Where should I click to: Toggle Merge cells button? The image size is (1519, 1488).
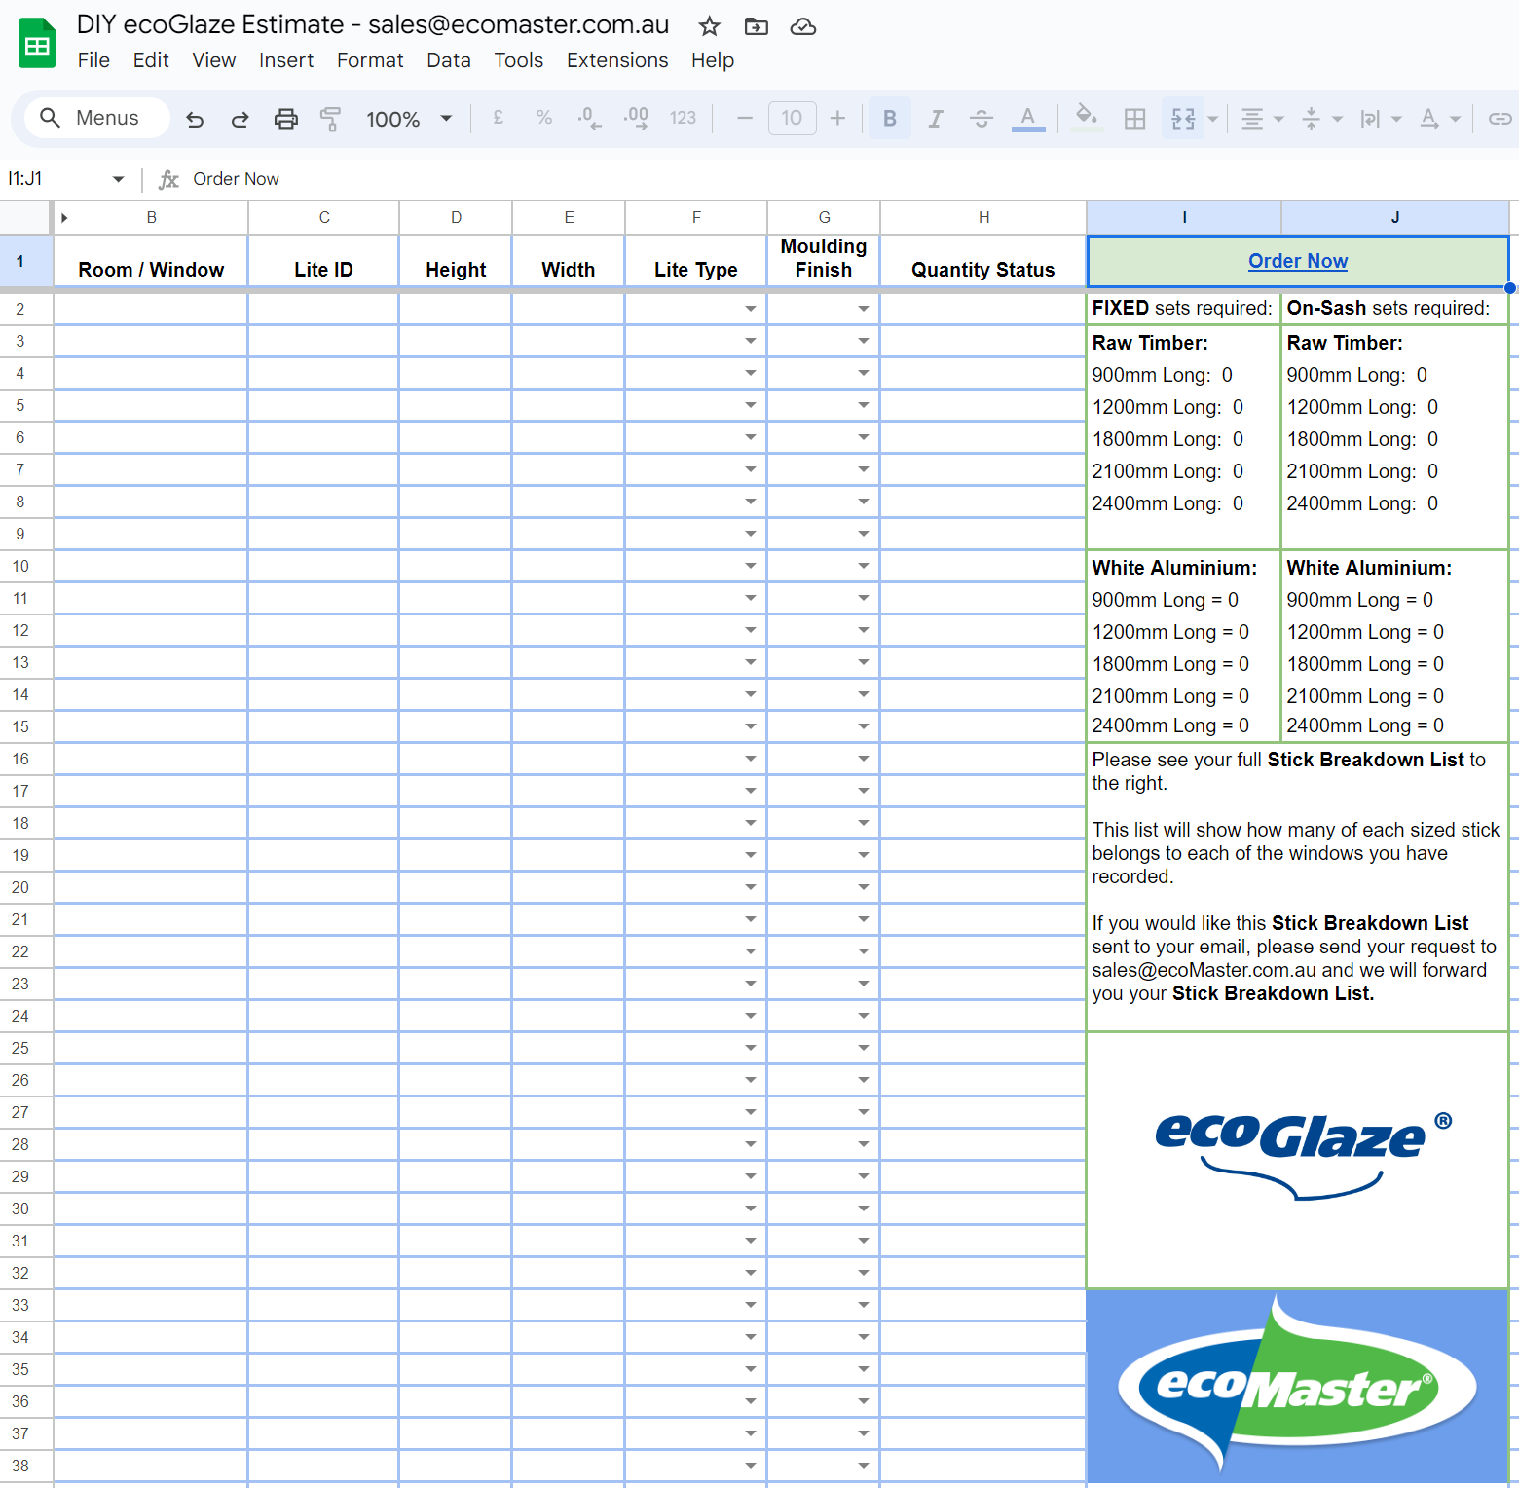click(x=1183, y=118)
